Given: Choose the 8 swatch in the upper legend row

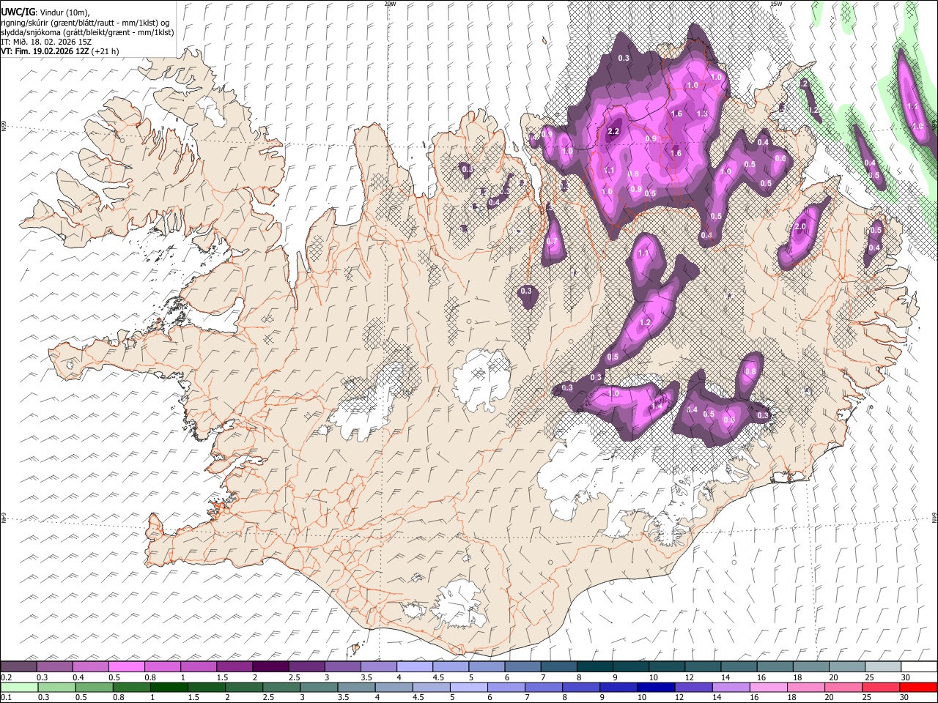Looking at the screenshot, I should (x=594, y=666).
